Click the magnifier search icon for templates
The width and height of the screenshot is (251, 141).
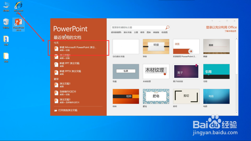point(167,28)
